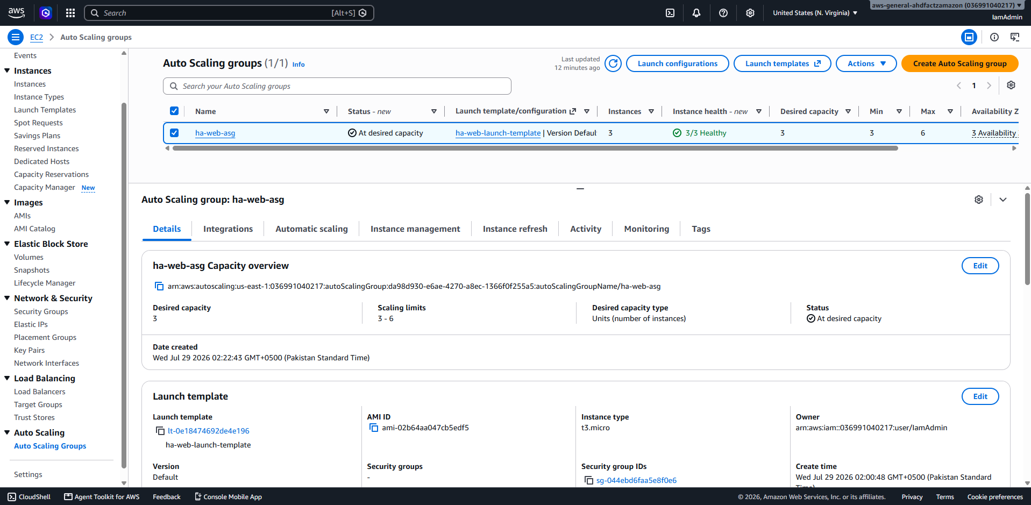
Task: Open the Amazon Q assistant icon
Action: 46,13
